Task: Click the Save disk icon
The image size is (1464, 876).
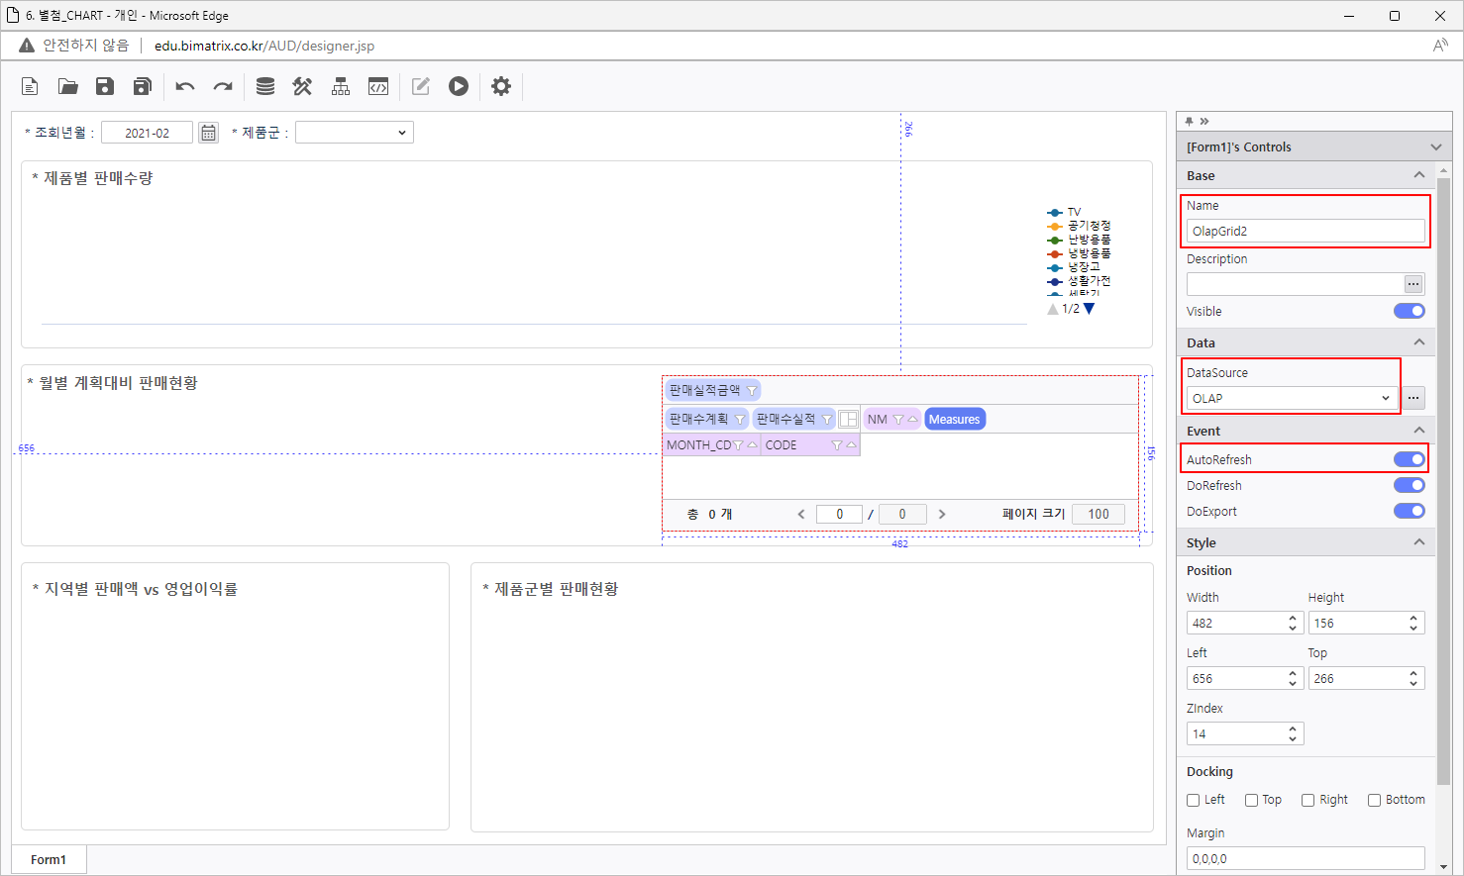Action: [105, 87]
